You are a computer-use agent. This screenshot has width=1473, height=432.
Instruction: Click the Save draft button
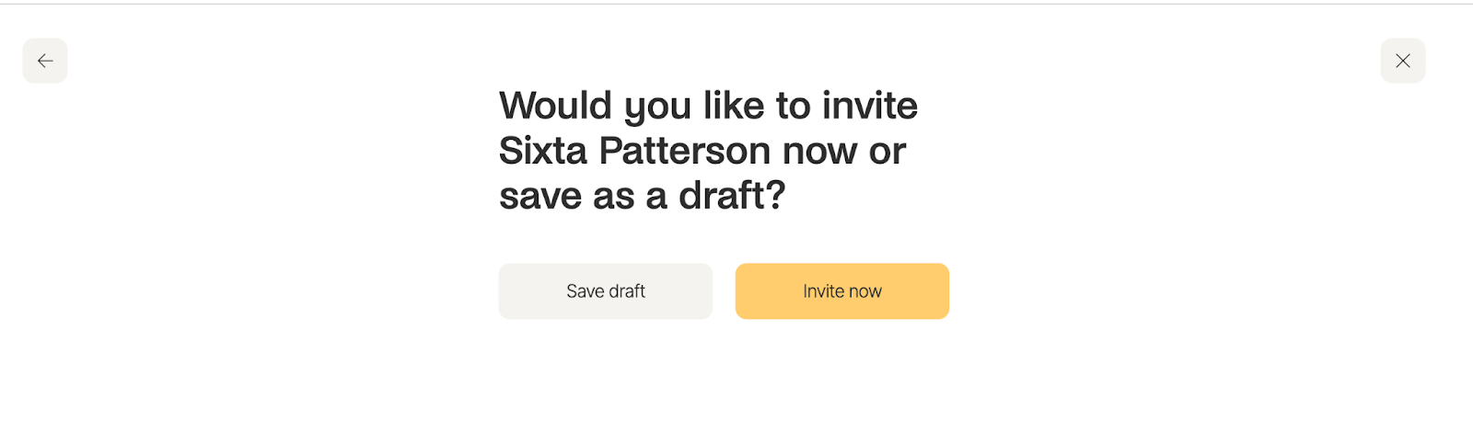606,291
